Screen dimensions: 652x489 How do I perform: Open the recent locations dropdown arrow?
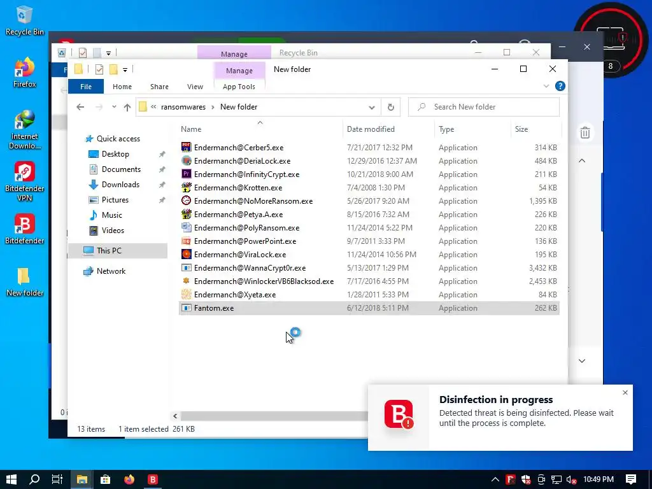[114, 107]
